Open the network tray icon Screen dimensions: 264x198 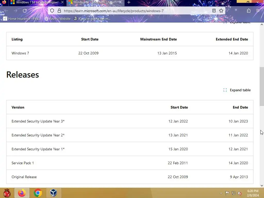[x=234, y=193]
